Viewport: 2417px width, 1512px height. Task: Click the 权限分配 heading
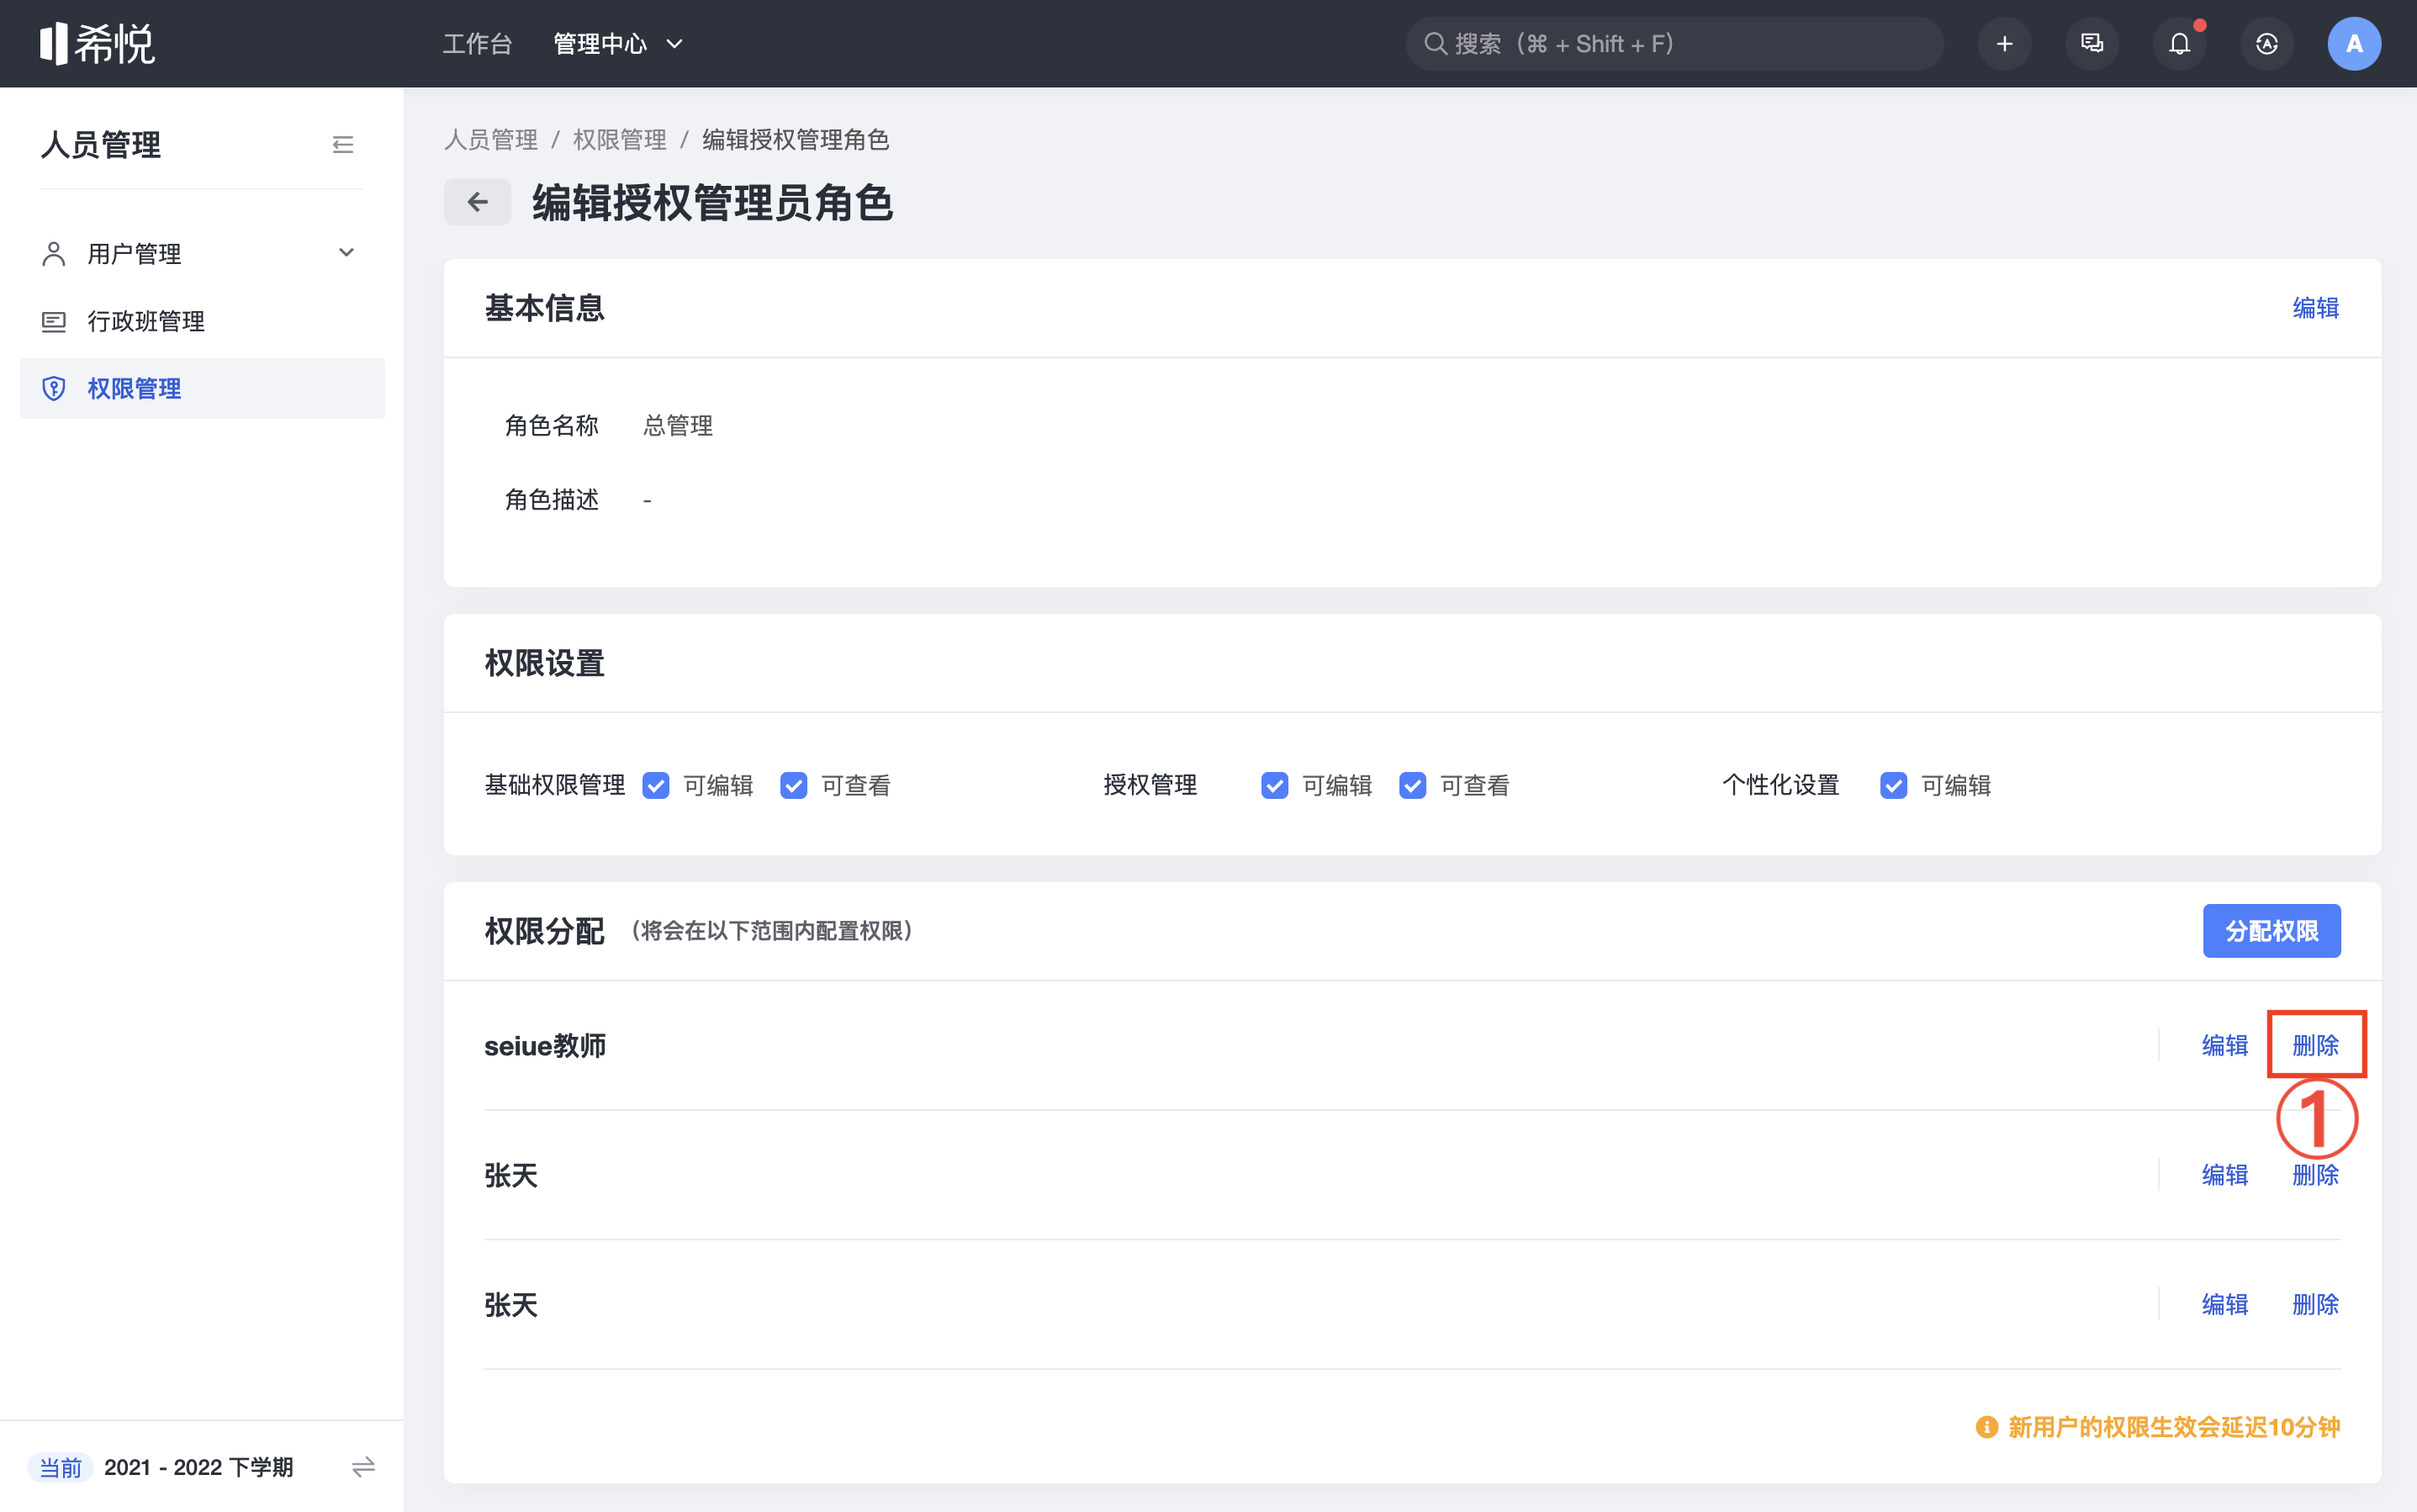[544, 931]
